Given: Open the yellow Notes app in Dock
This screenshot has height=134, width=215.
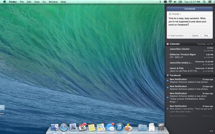Looking at the screenshot, I should pos(92,127).
